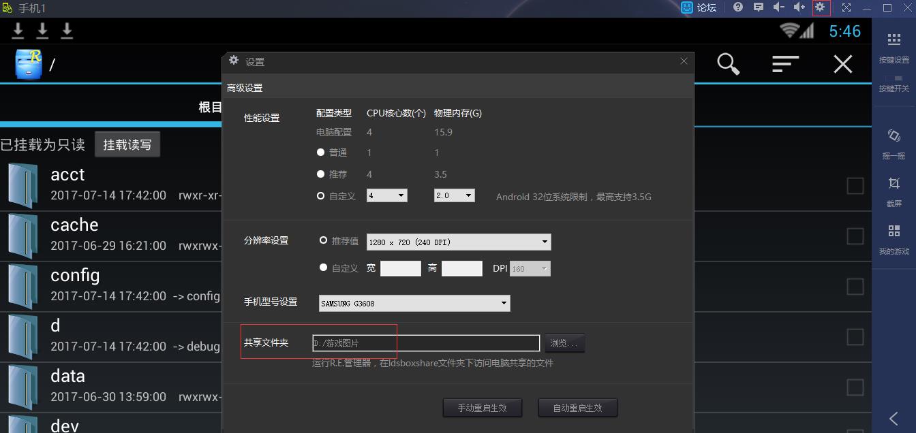Check the config row checkbox
916x433 pixels.
pos(855,286)
